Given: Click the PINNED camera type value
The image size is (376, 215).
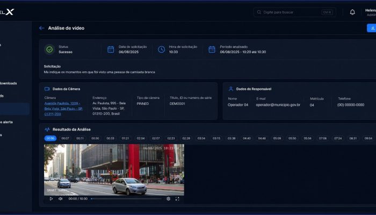Looking at the screenshot, I should click(x=143, y=104).
